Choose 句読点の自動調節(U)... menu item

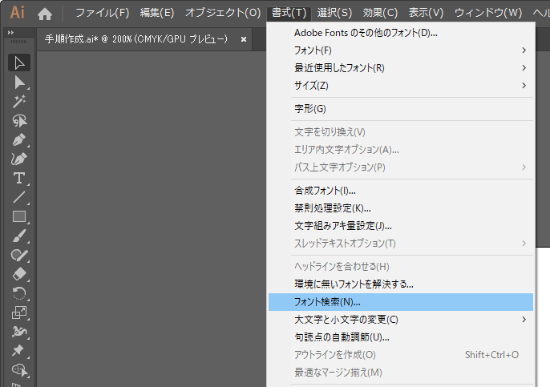[x=401, y=337]
